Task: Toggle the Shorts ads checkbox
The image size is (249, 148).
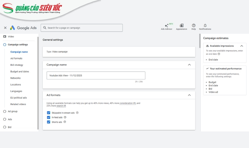Action: (49, 122)
